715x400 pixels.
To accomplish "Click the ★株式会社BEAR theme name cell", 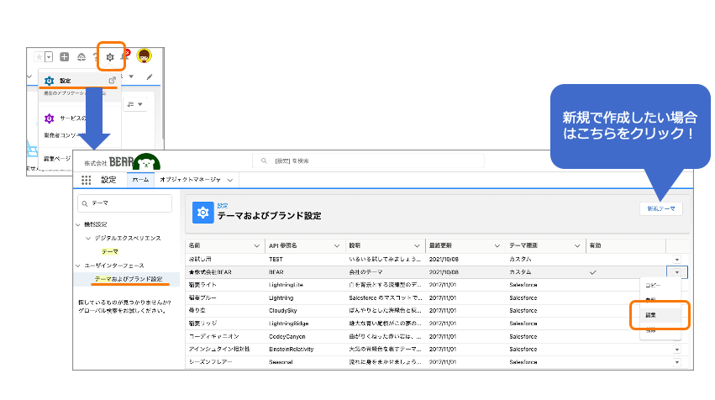I will click(210, 272).
